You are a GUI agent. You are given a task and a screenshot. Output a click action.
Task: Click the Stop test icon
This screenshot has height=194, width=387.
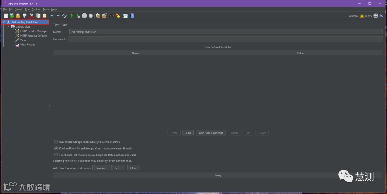pos(85,16)
